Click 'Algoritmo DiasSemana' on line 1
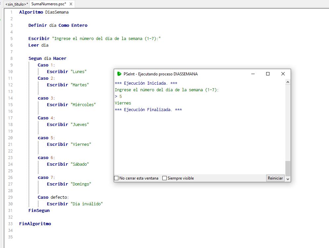The image size is (329, 248). (x=44, y=12)
